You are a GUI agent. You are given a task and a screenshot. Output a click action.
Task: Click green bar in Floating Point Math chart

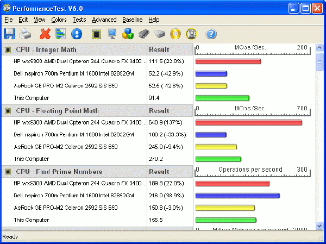(218, 159)
